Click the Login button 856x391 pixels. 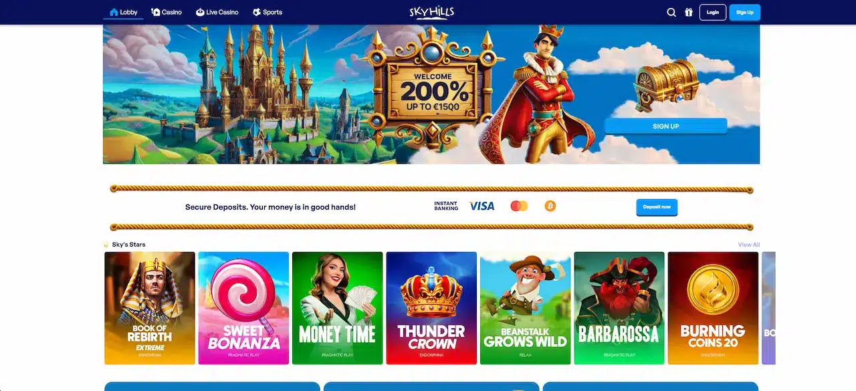(713, 12)
